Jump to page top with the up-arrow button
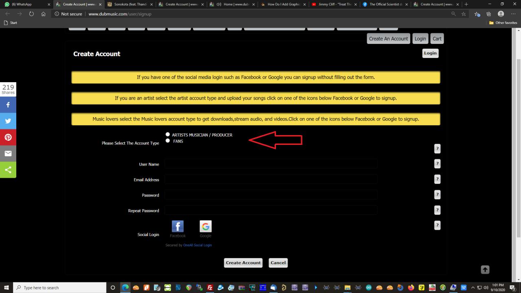Screen dimensions: 521x293 [485, 269]
